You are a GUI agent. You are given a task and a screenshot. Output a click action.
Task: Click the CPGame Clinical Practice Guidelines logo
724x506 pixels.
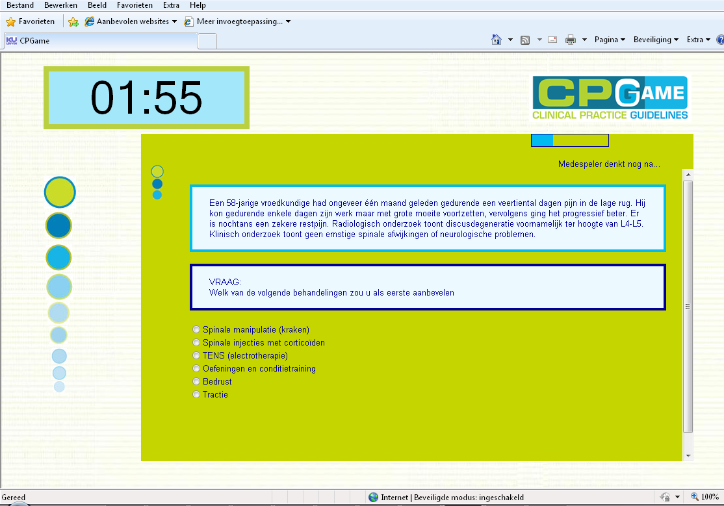click(610, 98)
